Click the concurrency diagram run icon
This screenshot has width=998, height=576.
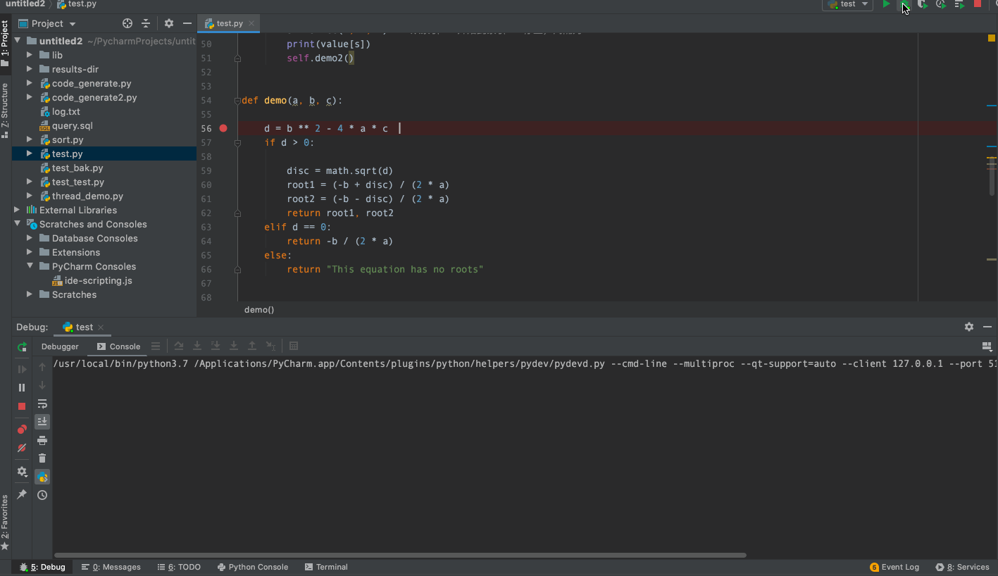pos(959,4)
